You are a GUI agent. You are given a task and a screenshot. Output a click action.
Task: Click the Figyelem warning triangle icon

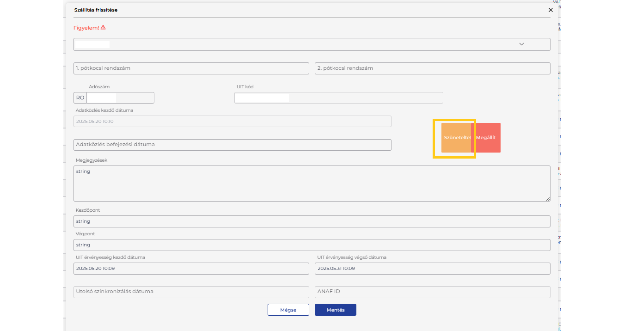(x=103, y=27)
